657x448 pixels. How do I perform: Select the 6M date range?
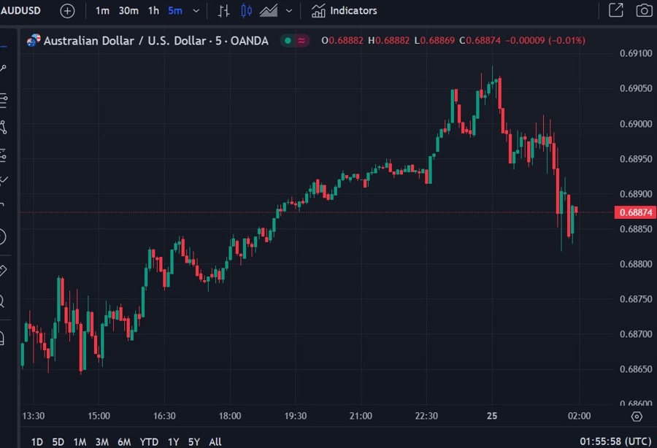tap(124, 441)
